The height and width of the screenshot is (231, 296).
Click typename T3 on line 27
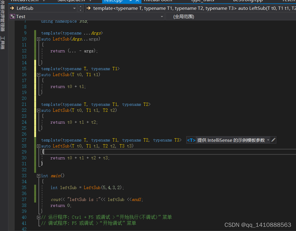pos(166,140)
